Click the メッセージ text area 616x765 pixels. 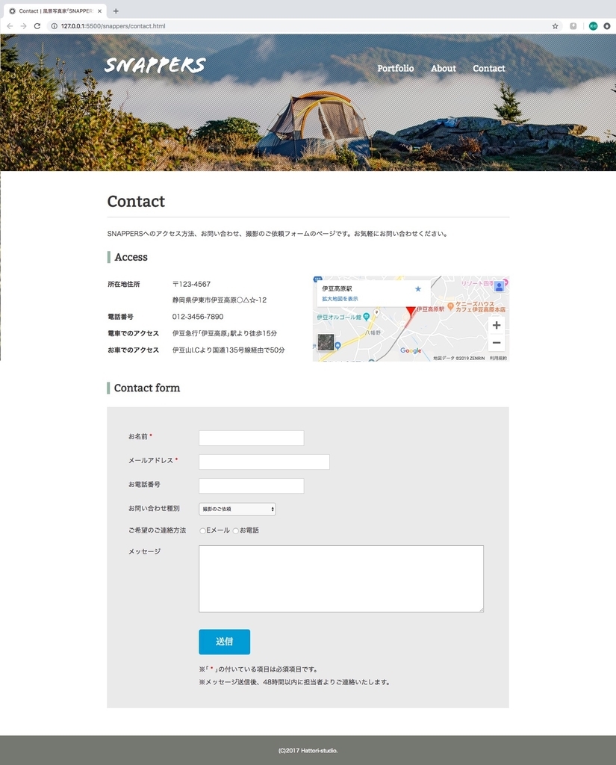341,579
